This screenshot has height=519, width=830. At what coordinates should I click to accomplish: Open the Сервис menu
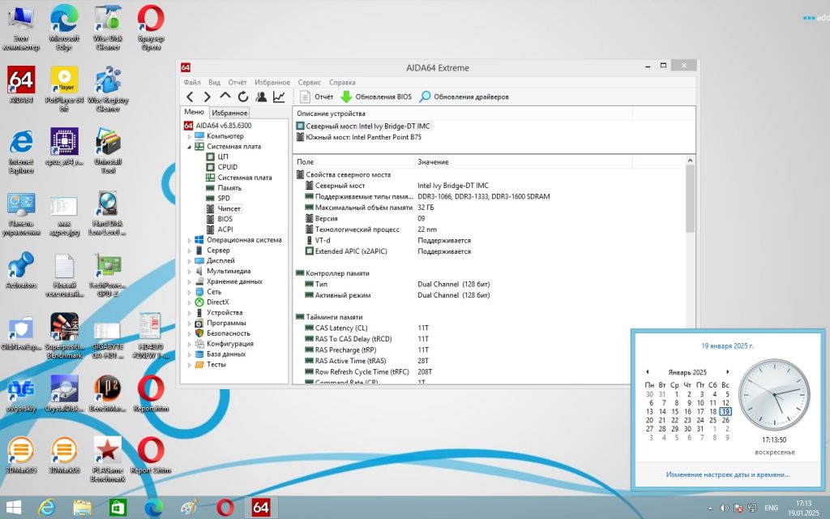[309, 82]
